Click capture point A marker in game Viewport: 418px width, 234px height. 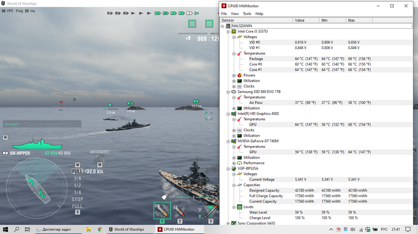pos(192,24)
